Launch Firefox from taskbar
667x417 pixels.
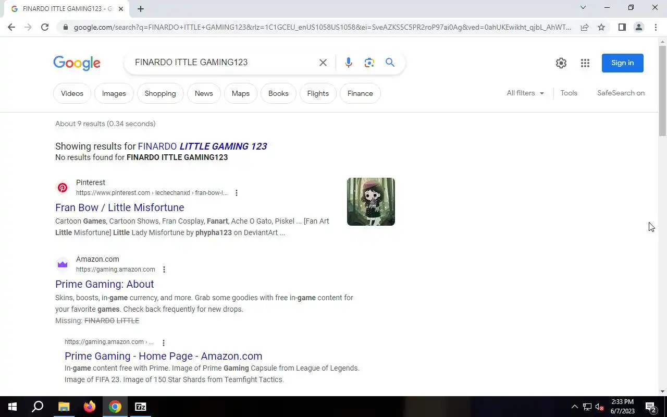tap(90, 407)
